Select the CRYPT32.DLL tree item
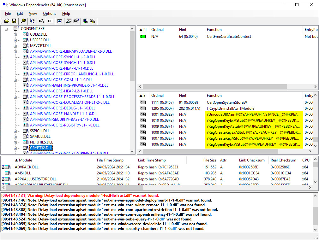 click(41, 148)
